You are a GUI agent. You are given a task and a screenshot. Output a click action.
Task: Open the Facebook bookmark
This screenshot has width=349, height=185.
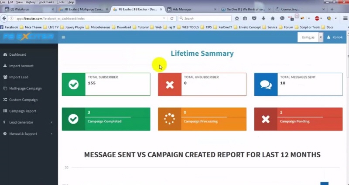pyautogui.click(x=9, y=27)
